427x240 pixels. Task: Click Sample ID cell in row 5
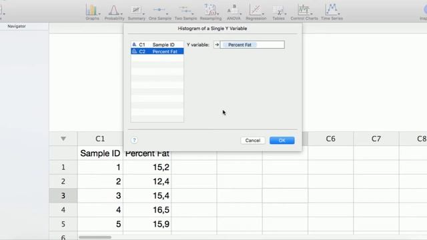[100, 224]
